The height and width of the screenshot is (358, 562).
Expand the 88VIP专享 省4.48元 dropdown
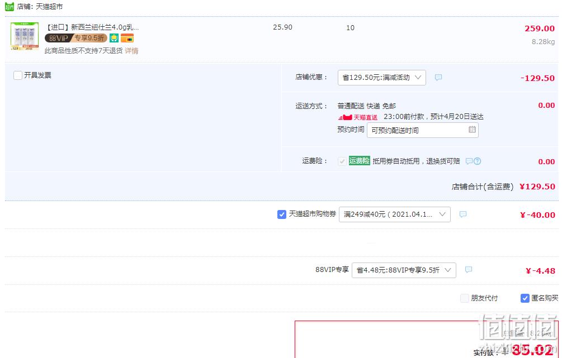tap(404, 270)
